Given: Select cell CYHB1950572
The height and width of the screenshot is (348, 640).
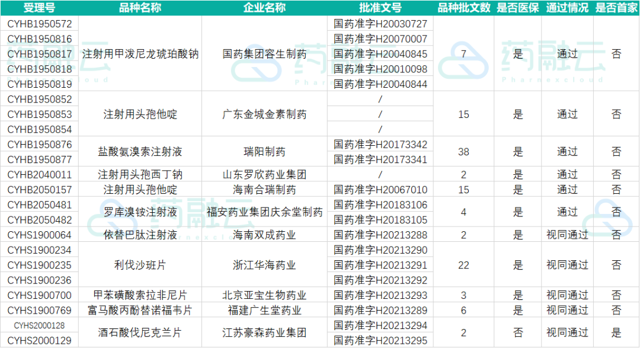Looking at the screenshot, I should 40,24.
